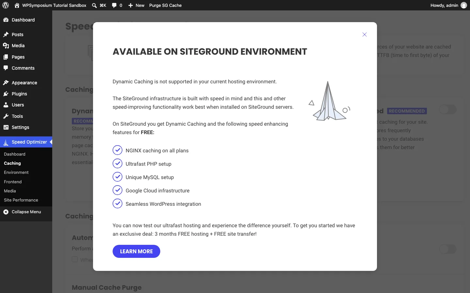
Task: Purge SG Cache from admin bar
Action: coord(165,5)
